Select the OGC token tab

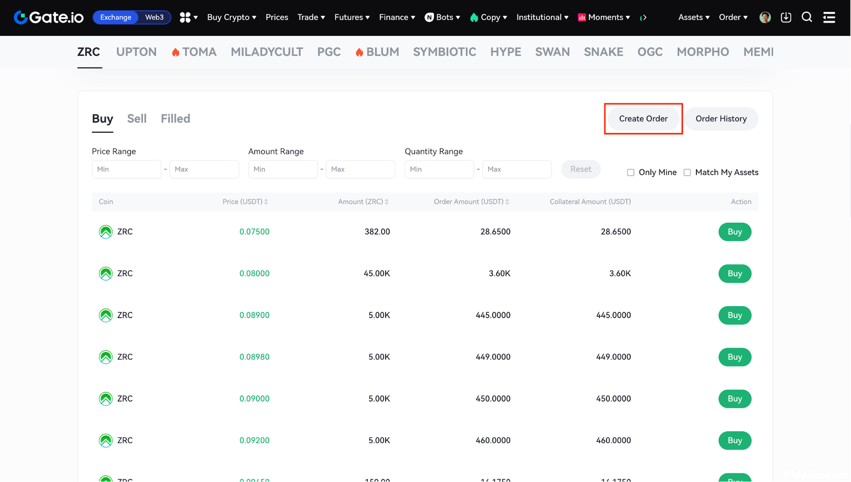[x=650, y=52]
